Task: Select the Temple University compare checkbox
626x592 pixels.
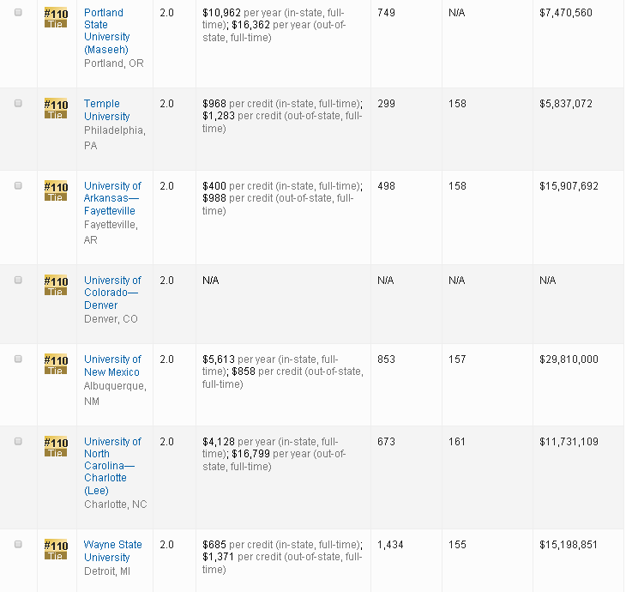Action: pos(18,103)
